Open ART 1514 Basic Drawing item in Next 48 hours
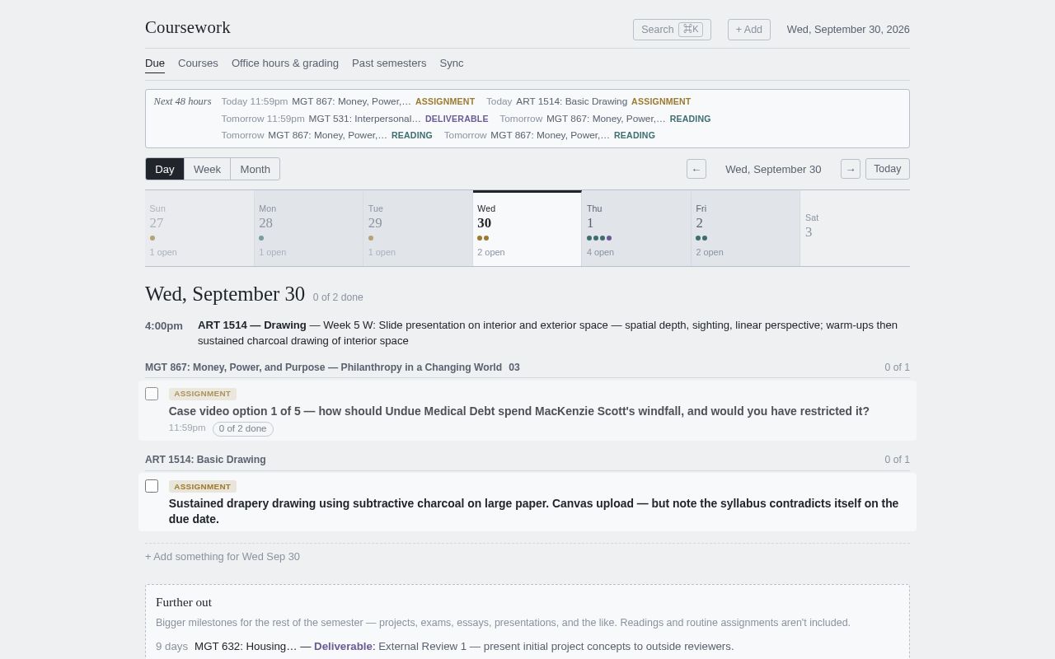The image size is (1055, 659). (588, 101)
